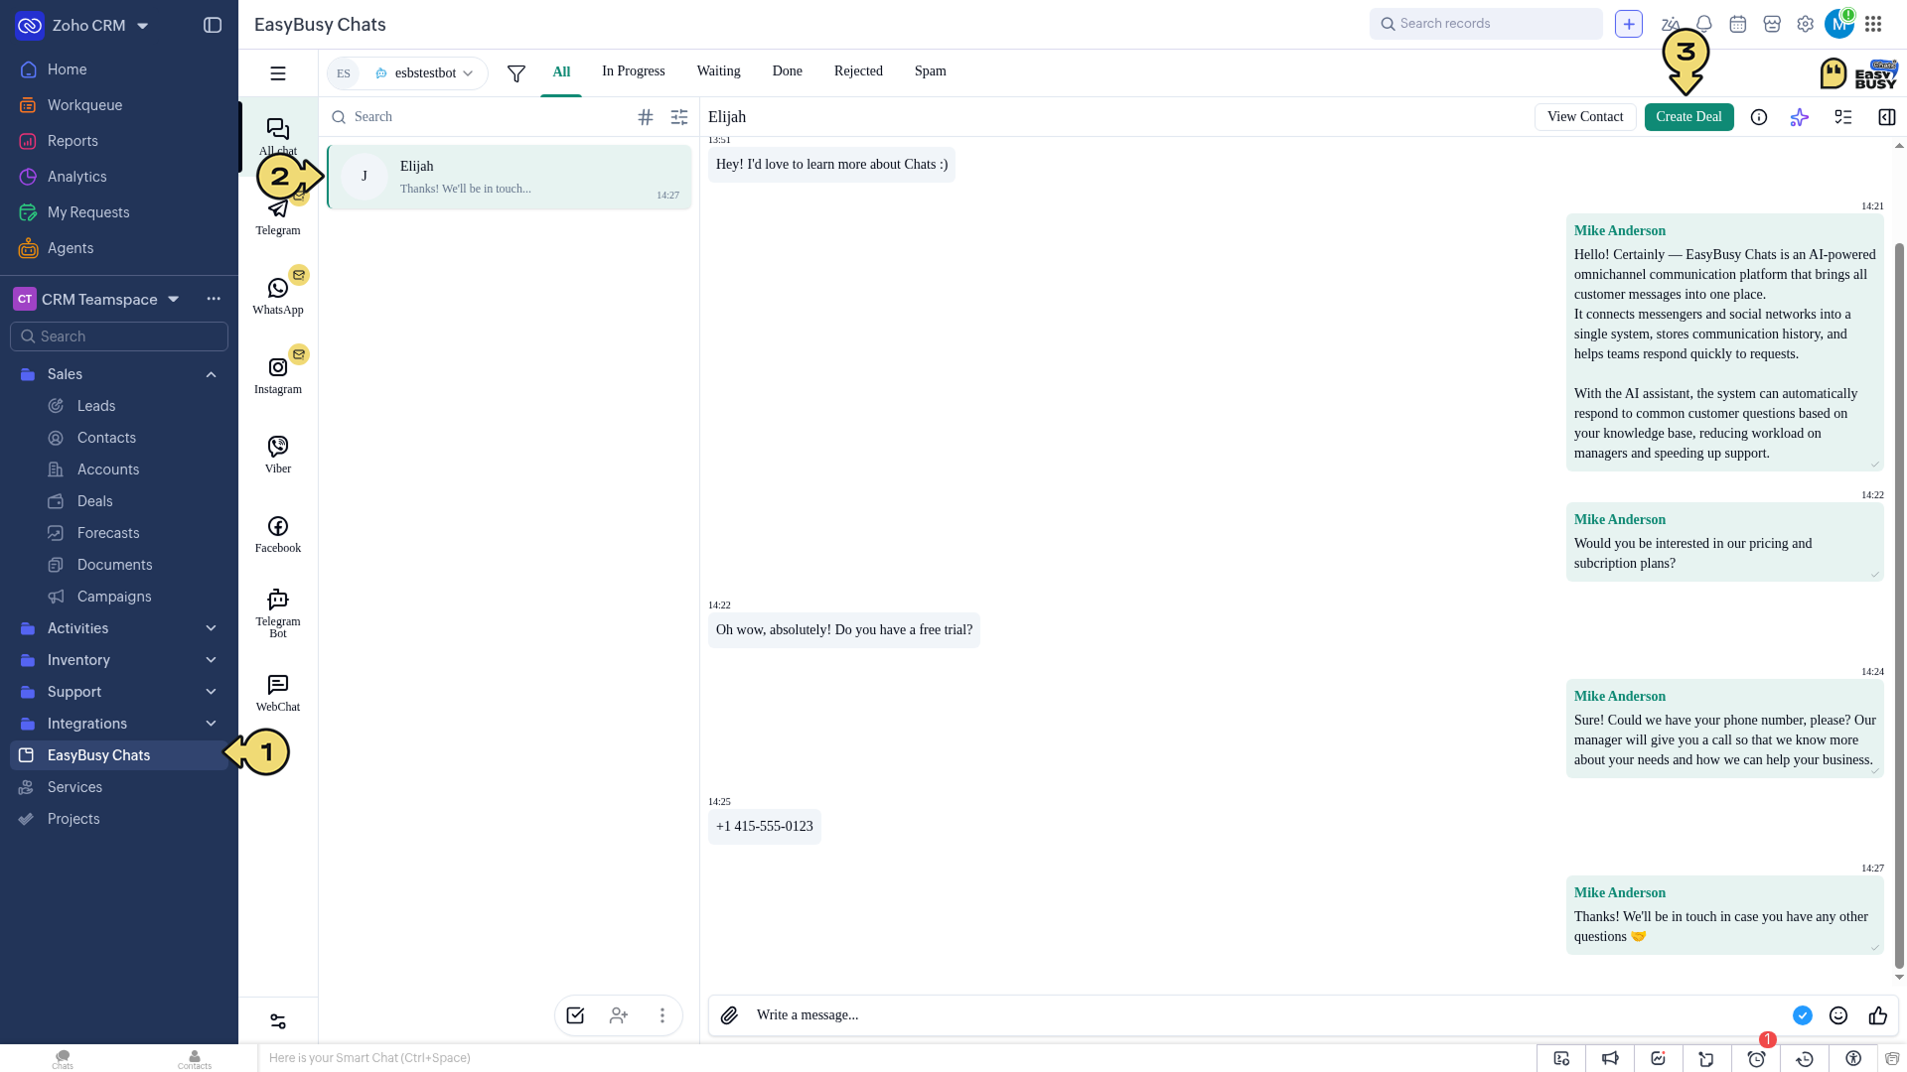Switch to the Done tab
Image resolution: width=1907 pixels, height=1072 pixels.
[788, 71]
